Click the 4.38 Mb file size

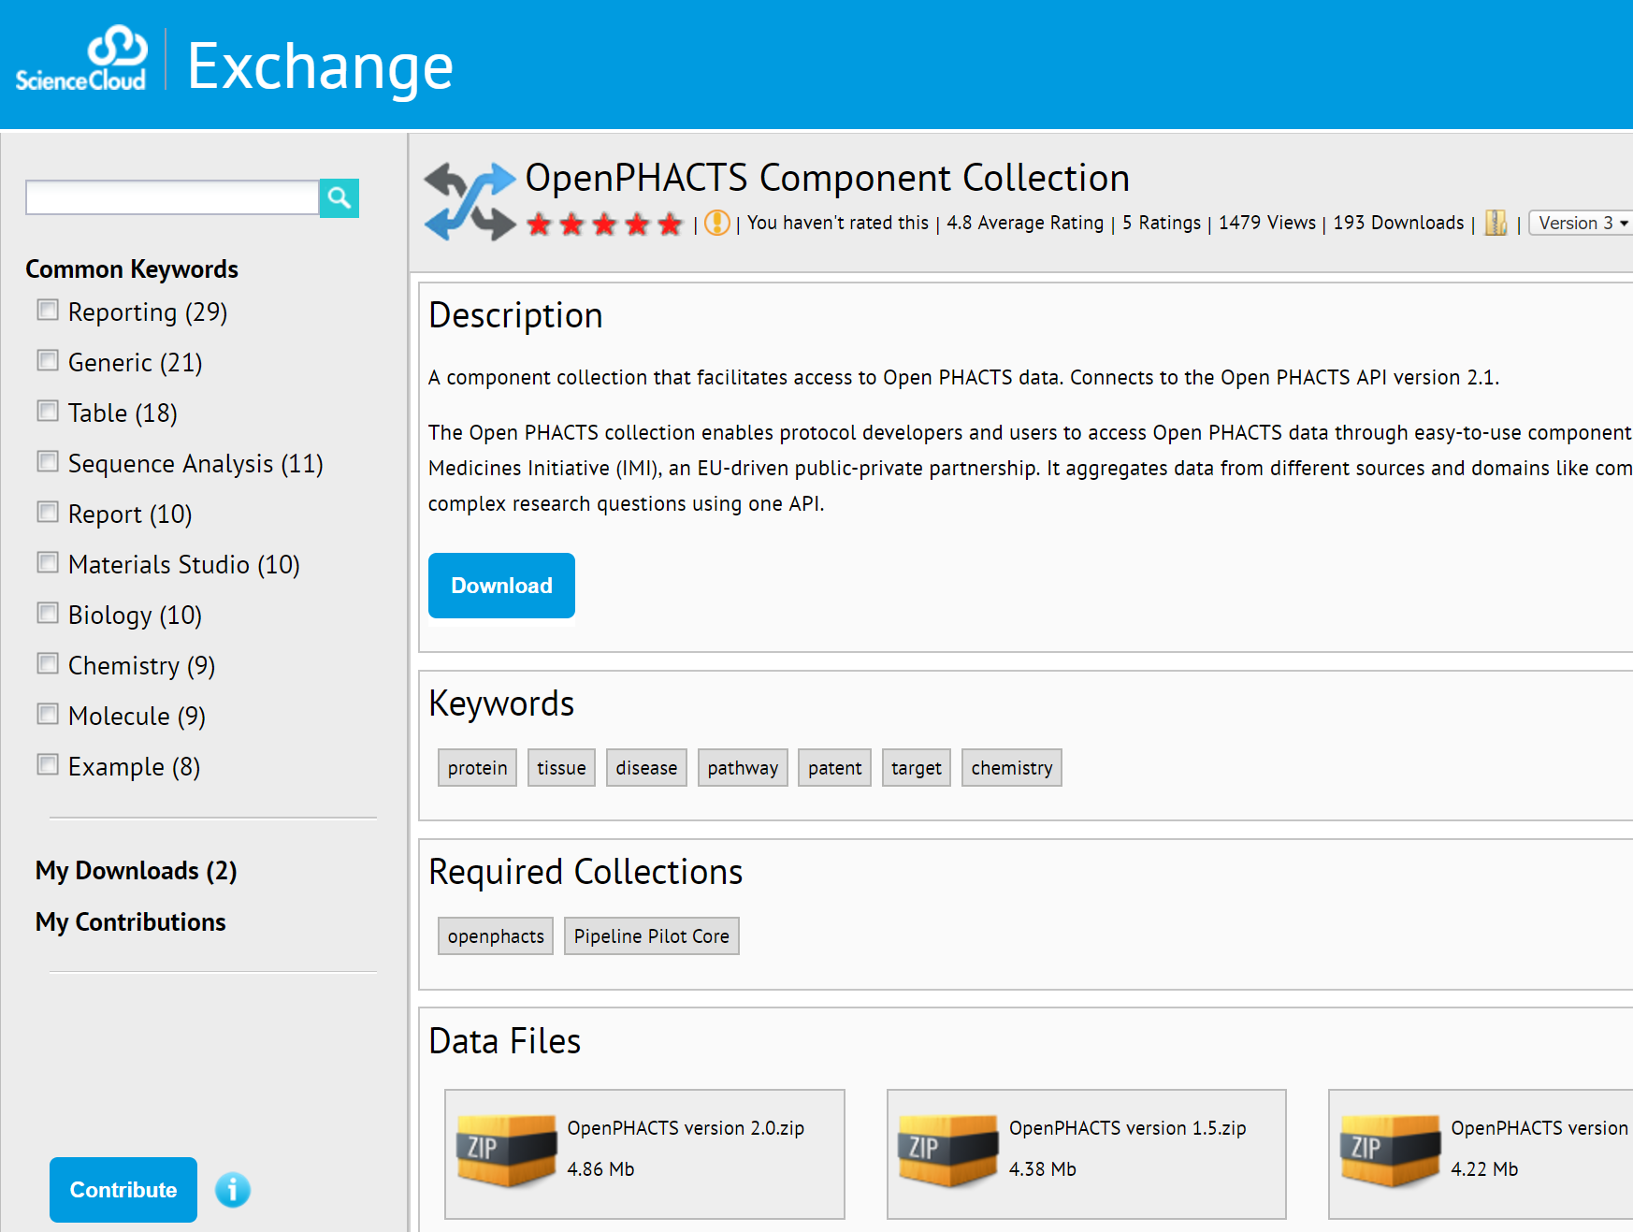[1043, 1169]
